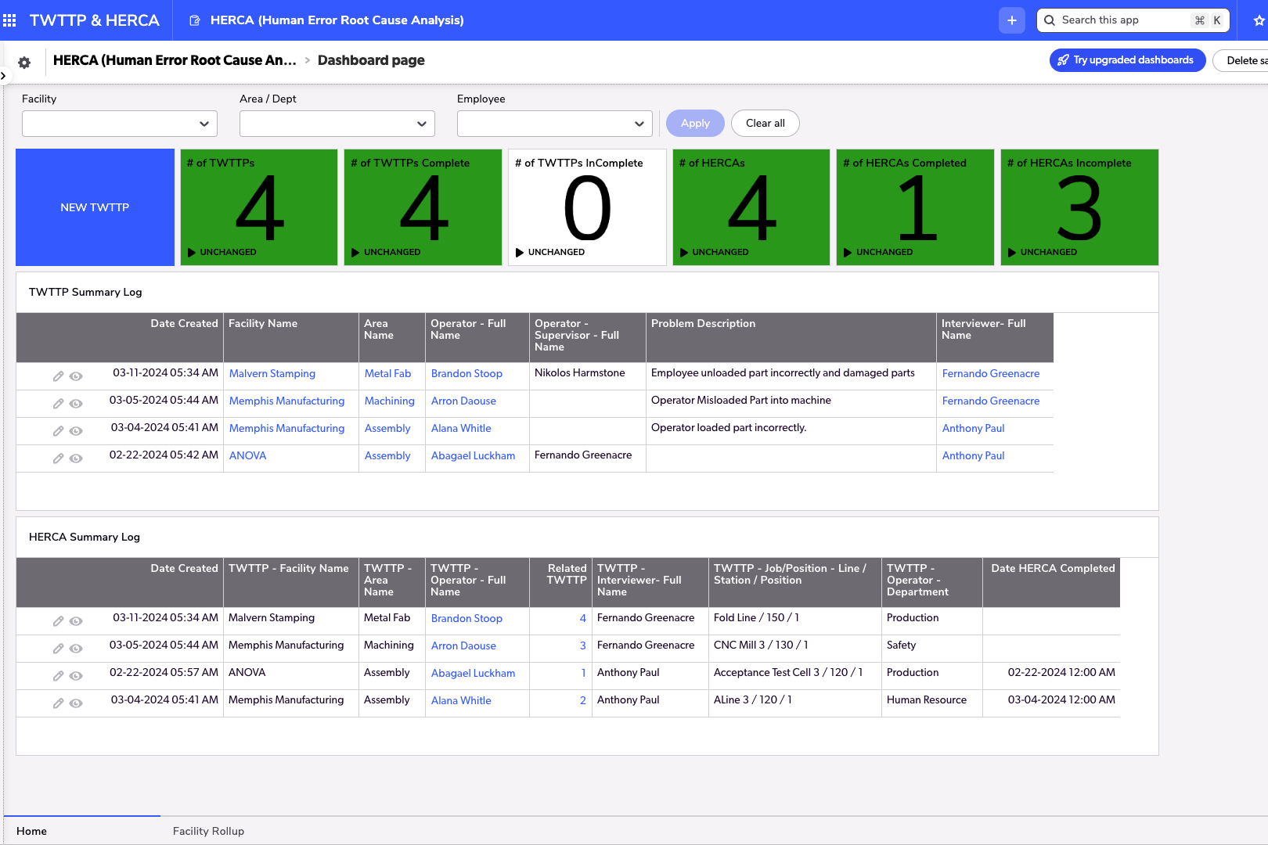Click the settings gear icon

click(23, 62)
